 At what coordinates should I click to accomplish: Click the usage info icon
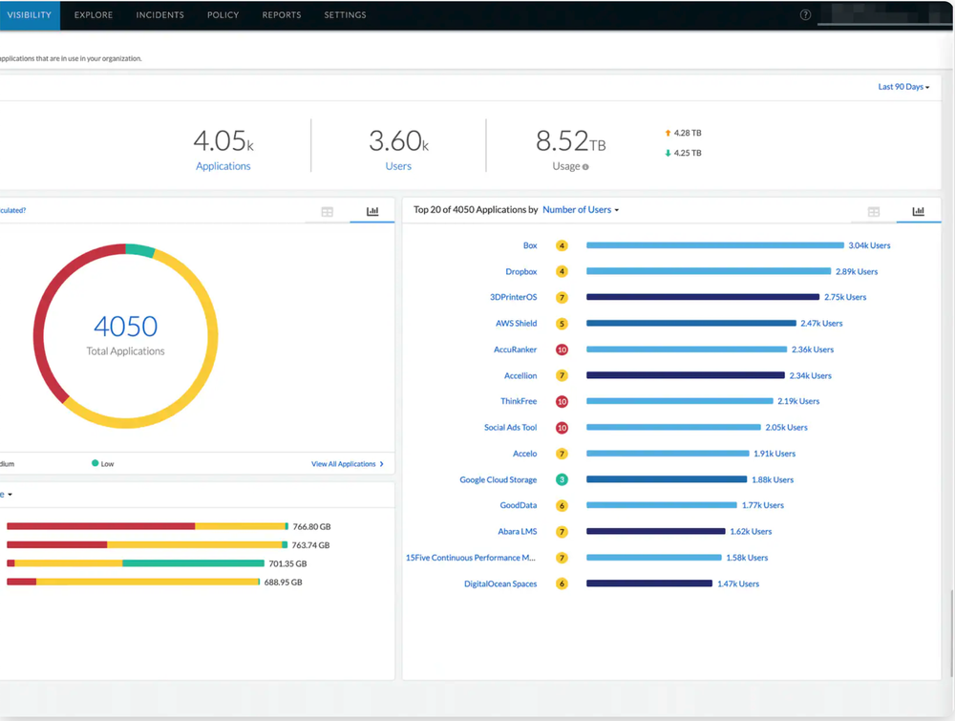[585, 167]
